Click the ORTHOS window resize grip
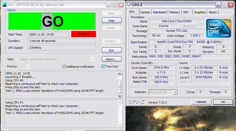Viewport: 236px width, 131px height. coord(123,128)
